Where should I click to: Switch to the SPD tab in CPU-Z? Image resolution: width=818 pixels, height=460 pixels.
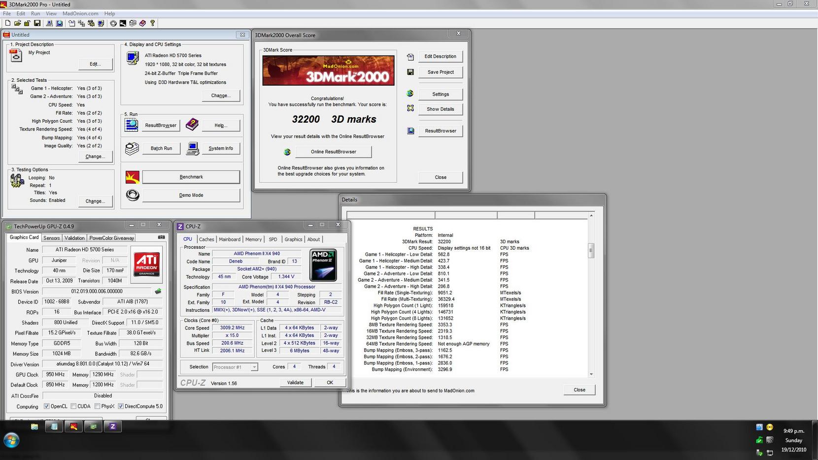[x=273, y=239]
